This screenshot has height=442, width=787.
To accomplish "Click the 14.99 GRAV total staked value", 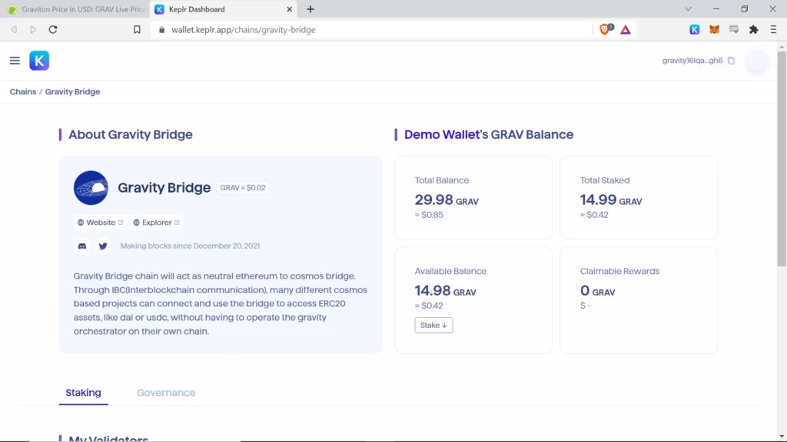I will (x=611, y=200).
